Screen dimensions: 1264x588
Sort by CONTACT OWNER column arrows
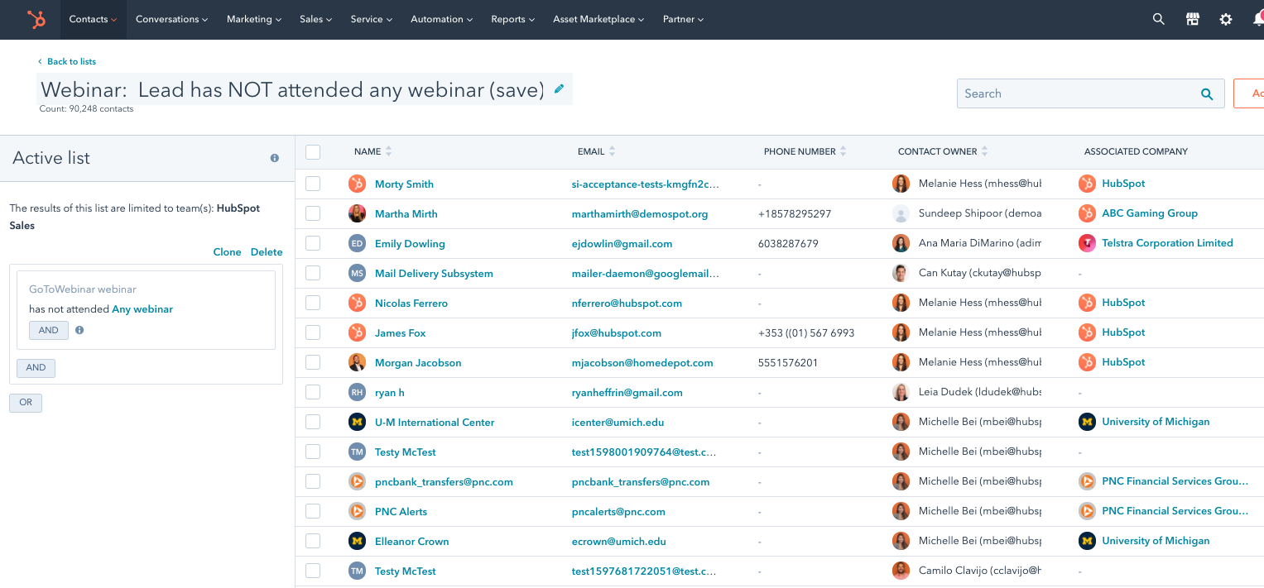click(x=985, y=151)
